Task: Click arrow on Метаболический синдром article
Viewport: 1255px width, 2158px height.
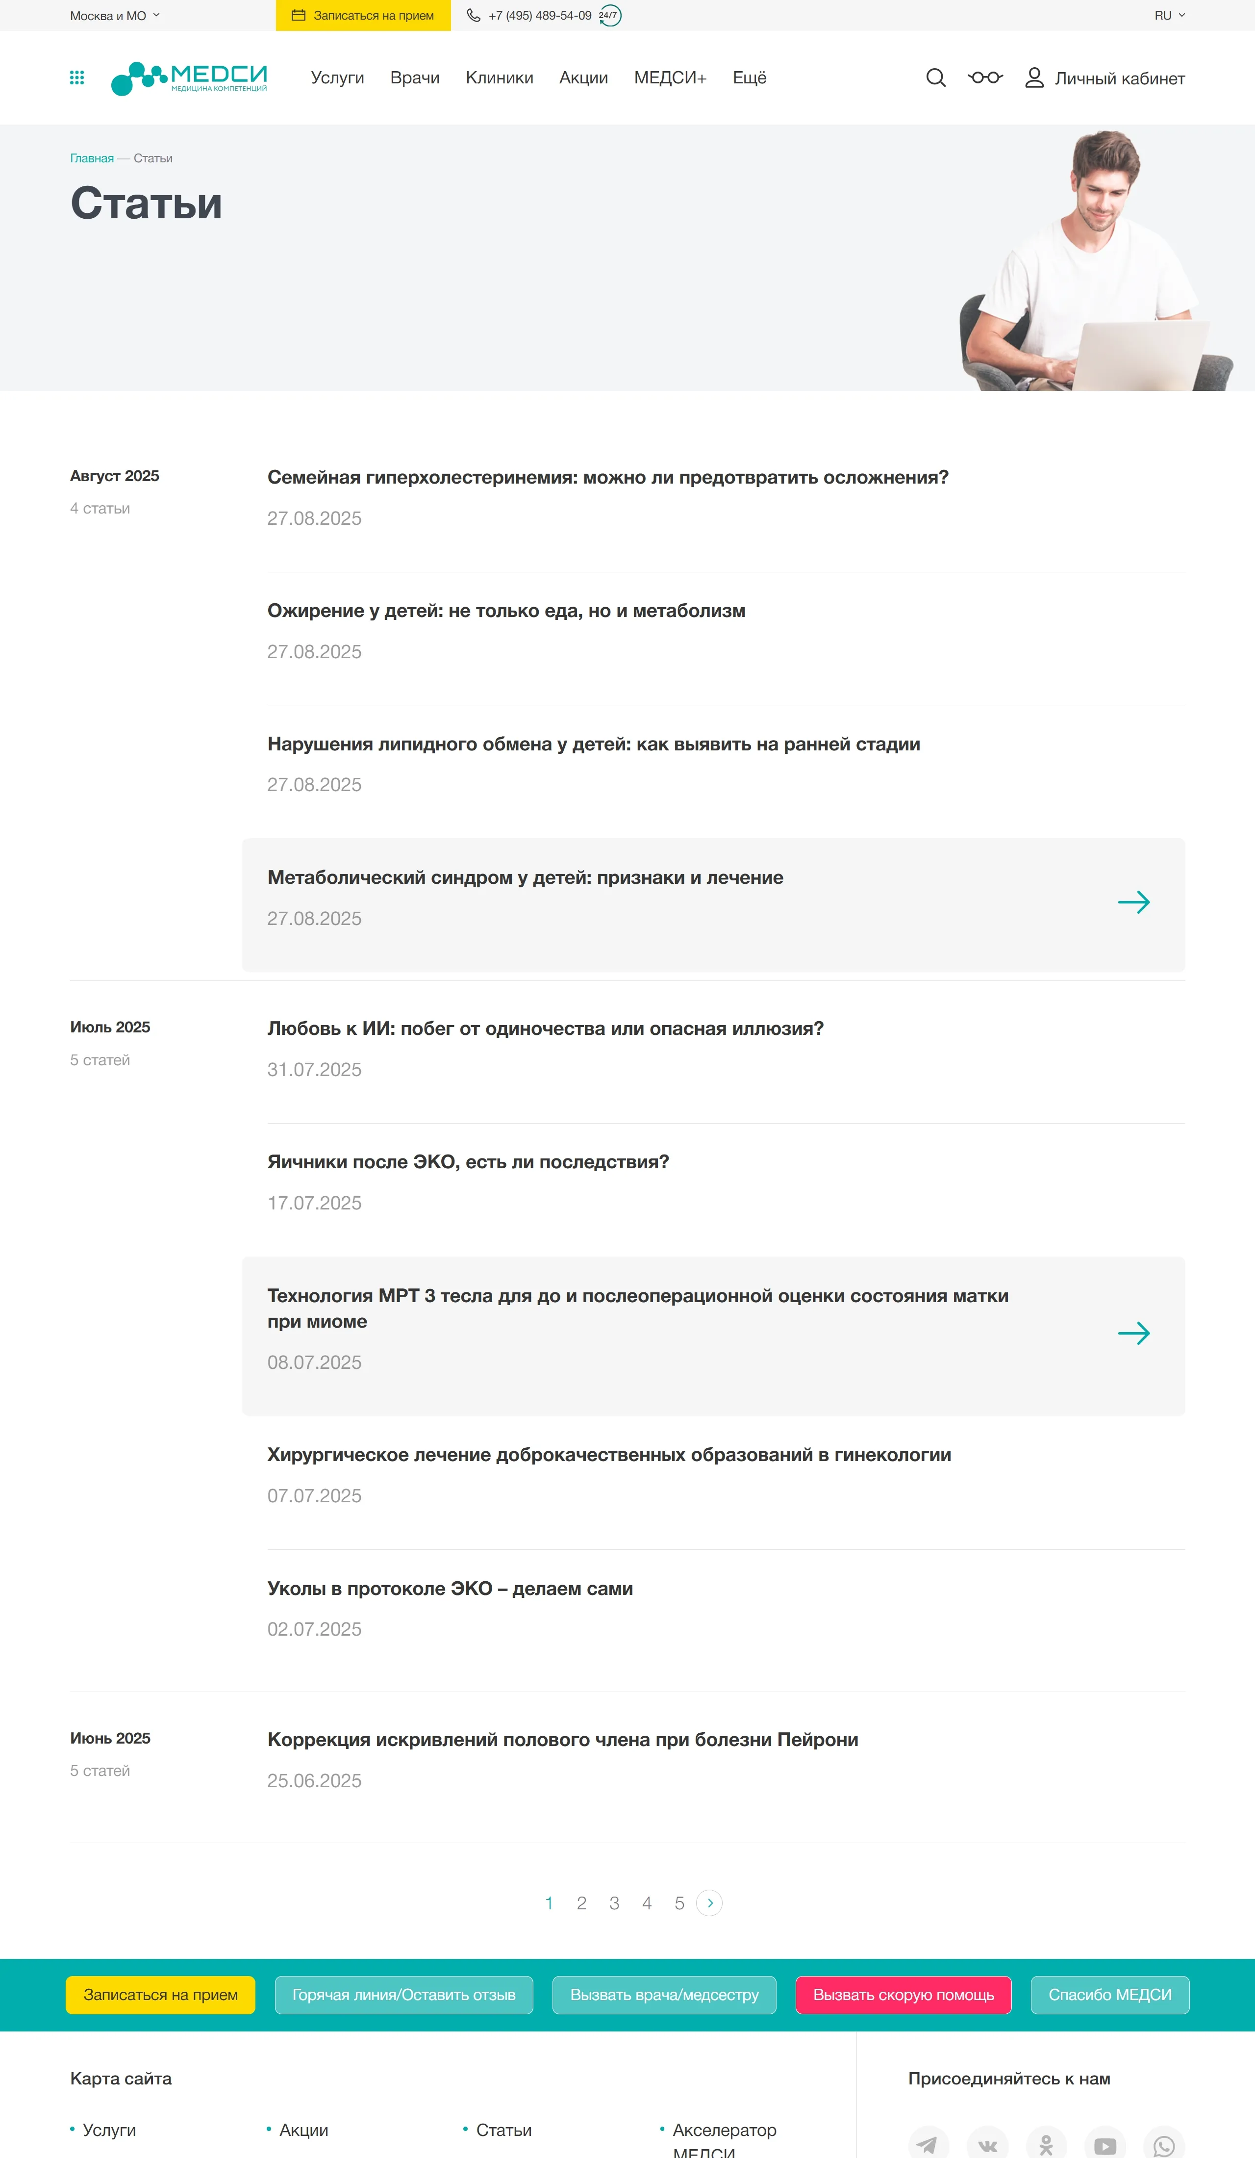Action: click(1133, 902)
